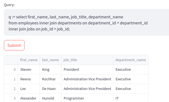Click inside the query text area
Image resolution: width=169 pixels, height=102 pixels.
(x=86, y=22)
